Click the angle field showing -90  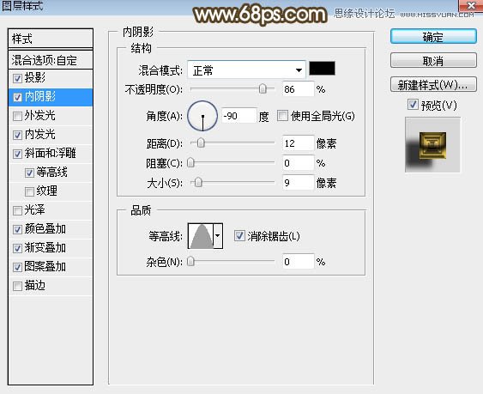239,116
